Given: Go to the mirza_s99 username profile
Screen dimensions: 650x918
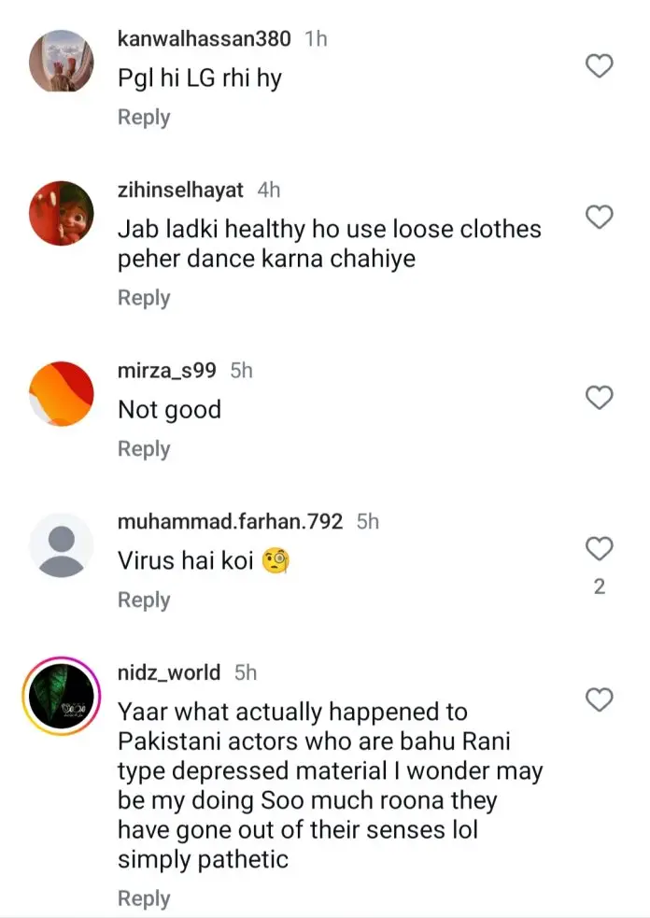Looking at the screenshot, I should pyautogui.click(x=167, y=371).
